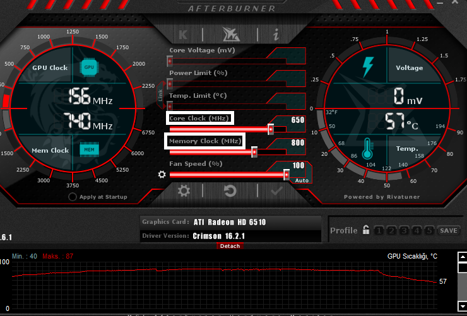Screen dimensions: 467x316
Task: Click the Memory Clock (MHz) label
Action: click(205, 141)
